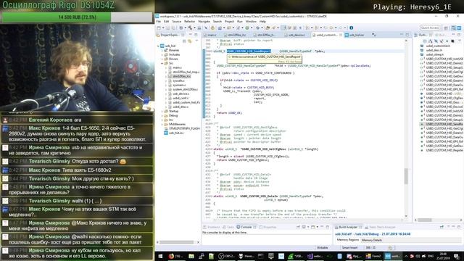The image size is (464, 261).
Task: Maximize the Console panel
Action: pyautogui.click(x=328, y=227)
